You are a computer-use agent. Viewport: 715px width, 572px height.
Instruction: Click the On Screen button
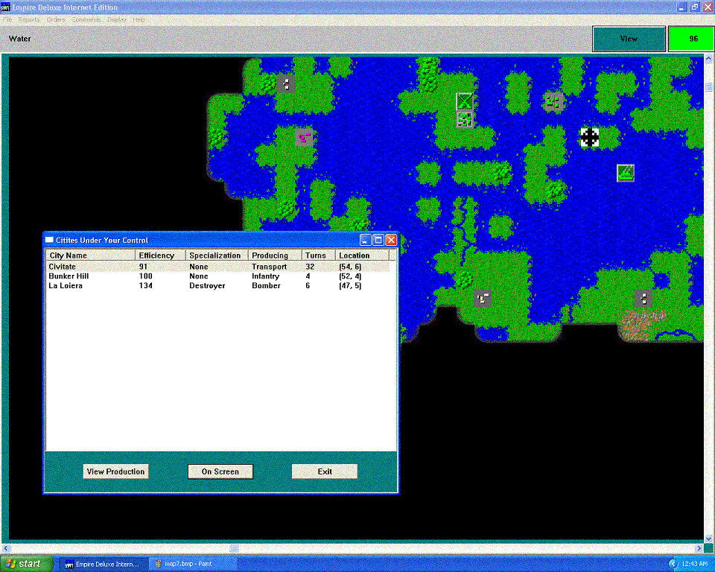coord(220,471)
